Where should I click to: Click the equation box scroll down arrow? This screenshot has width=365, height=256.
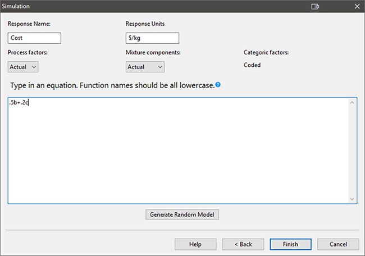click(x=352, y=199)
